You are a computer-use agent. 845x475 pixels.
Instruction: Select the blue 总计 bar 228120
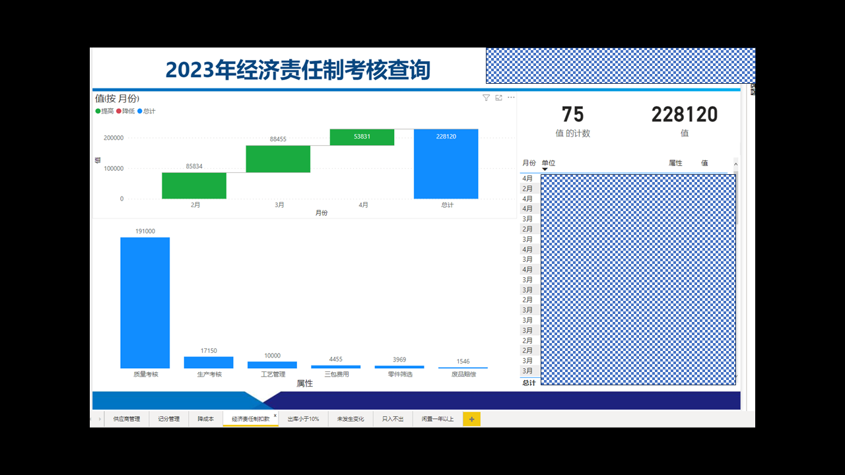446,164
